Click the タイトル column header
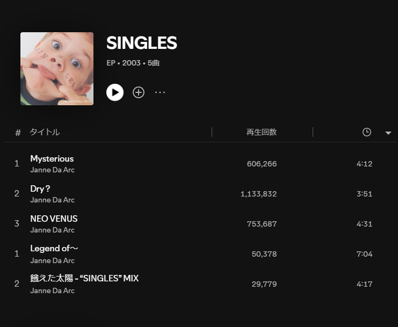Image resolution: width=398 pixels, height=327 pixels. coord(45,132)
